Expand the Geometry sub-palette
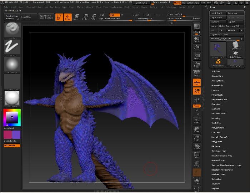Image resolution: width=250 pixels, height=193 pixels. 217,76
